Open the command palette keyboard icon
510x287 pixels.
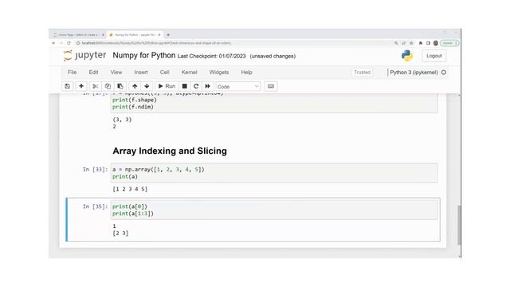(x=271, y=86)
